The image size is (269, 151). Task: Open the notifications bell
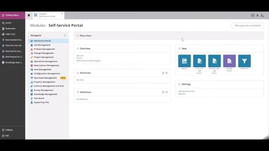tap(258, 16)
